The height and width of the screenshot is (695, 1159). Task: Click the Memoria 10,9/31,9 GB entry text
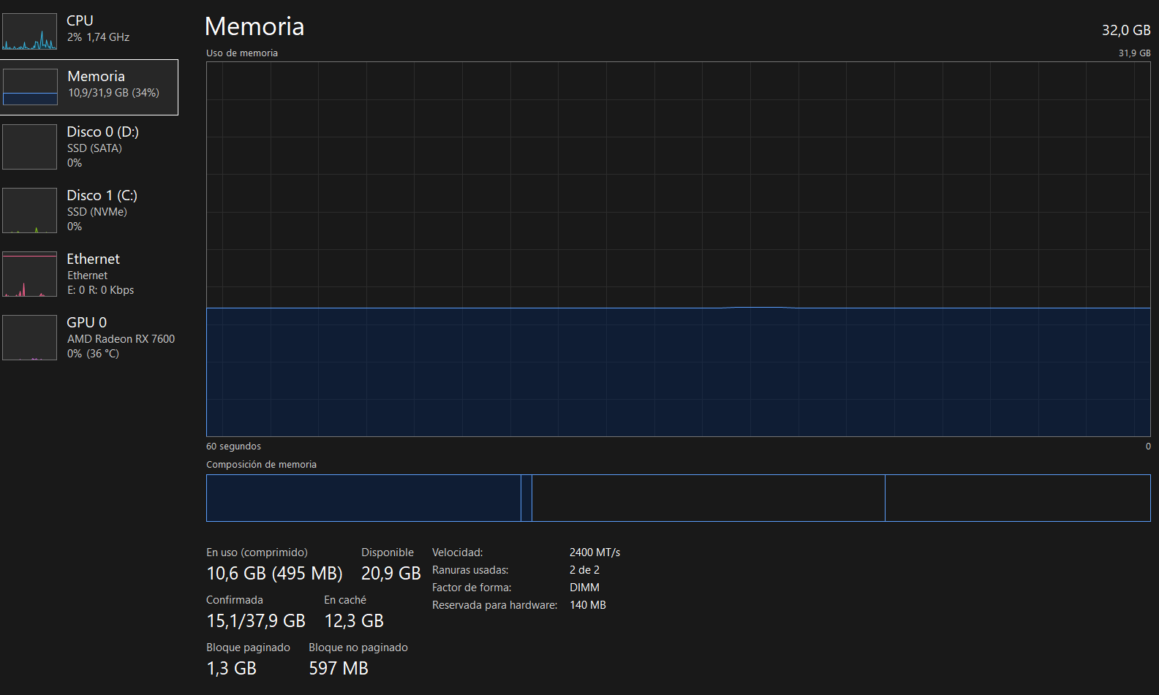pos(113,93)
